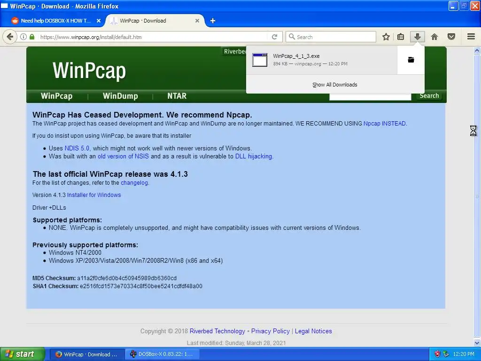Close the Need help DOSBOX-X tab
Screen dimensions: 481x361
coord(99,21)
